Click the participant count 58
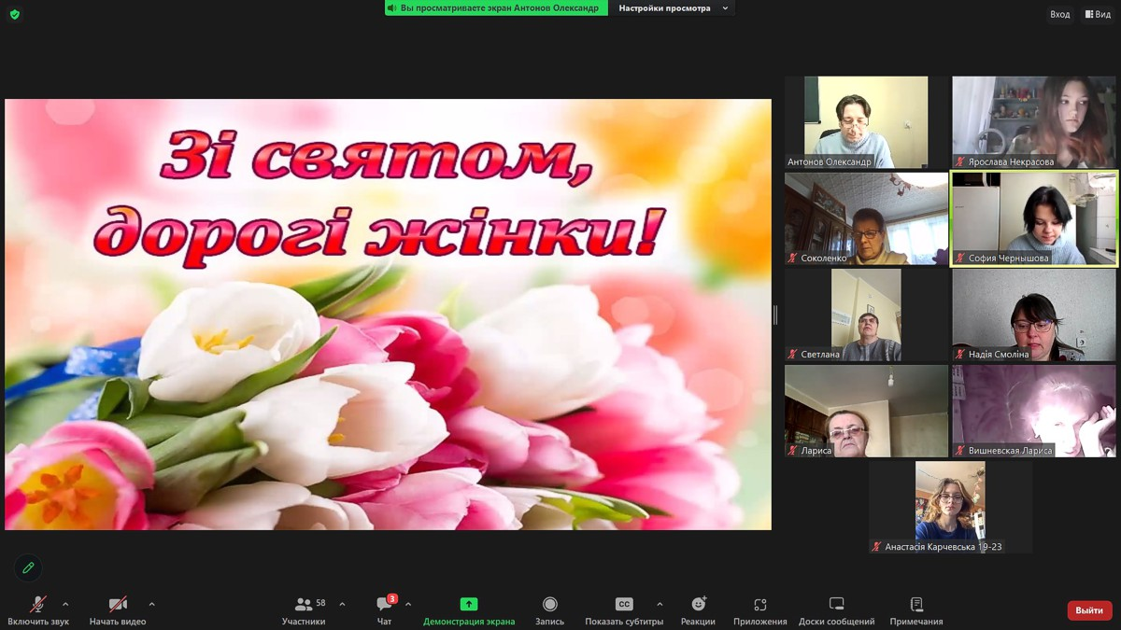The width and height of the screenshot is (1121, 630). pyautogui.click(x=320, y=603)
